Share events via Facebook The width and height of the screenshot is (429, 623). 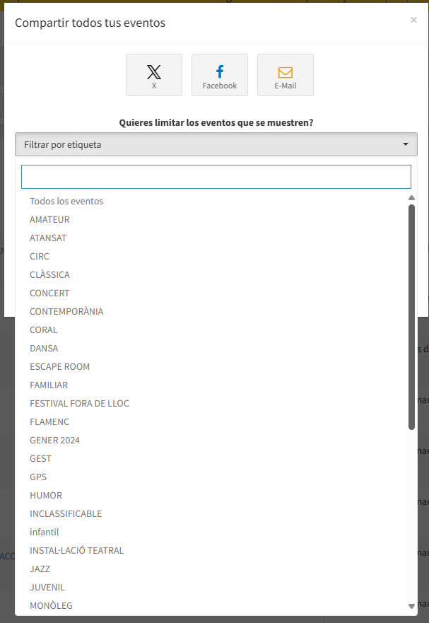click(220, 75)
